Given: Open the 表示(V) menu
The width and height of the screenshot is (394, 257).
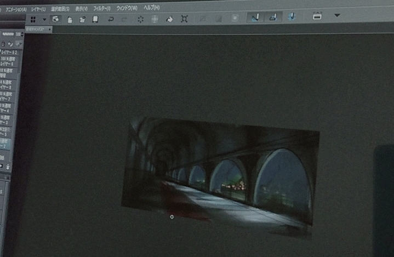Looking at the screenshot, I should 82,9.
